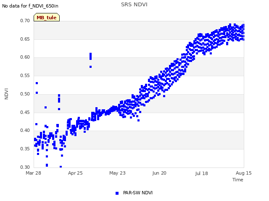The height and width of the screenshot is (201, 269).
Task: Click the 0.50 y-axis tick label
Action: pyautogui.click(x=25, y=94)
